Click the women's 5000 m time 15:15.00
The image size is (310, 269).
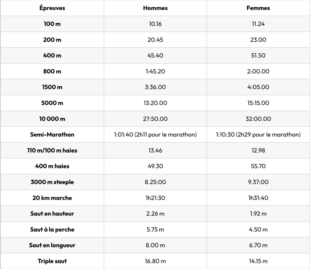click(258, 103)
